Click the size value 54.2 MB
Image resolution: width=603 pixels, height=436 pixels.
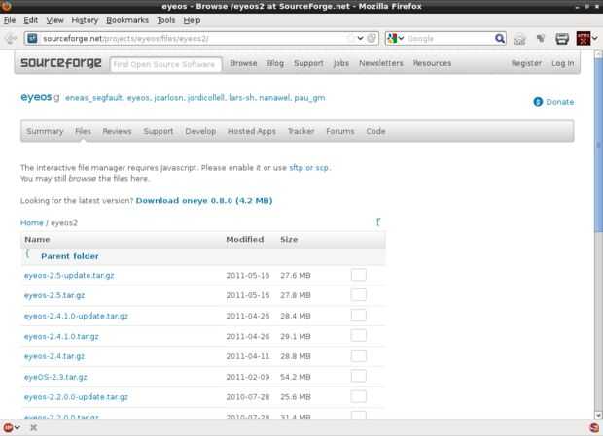(296, 377)
